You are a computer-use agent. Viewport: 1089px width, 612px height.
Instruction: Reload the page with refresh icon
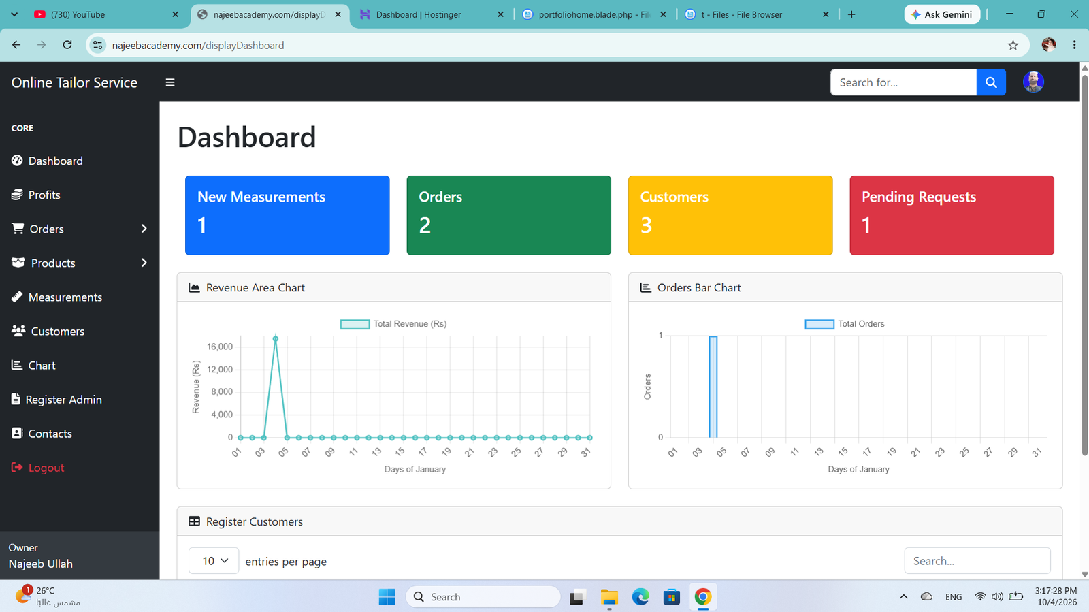[67, 45]
